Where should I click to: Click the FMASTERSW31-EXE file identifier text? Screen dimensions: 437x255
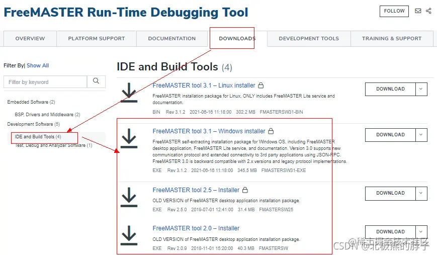tap(284, 171)
